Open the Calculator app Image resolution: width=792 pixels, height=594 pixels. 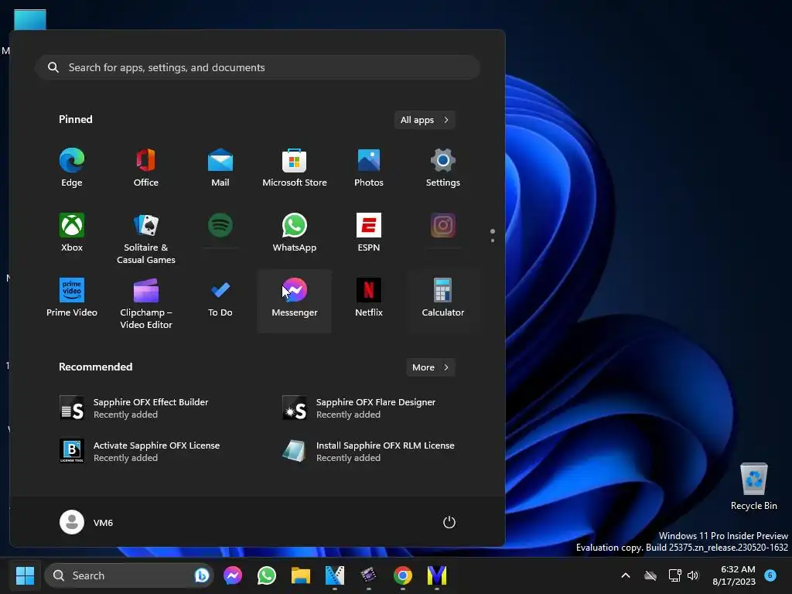[x=443, y=298]
